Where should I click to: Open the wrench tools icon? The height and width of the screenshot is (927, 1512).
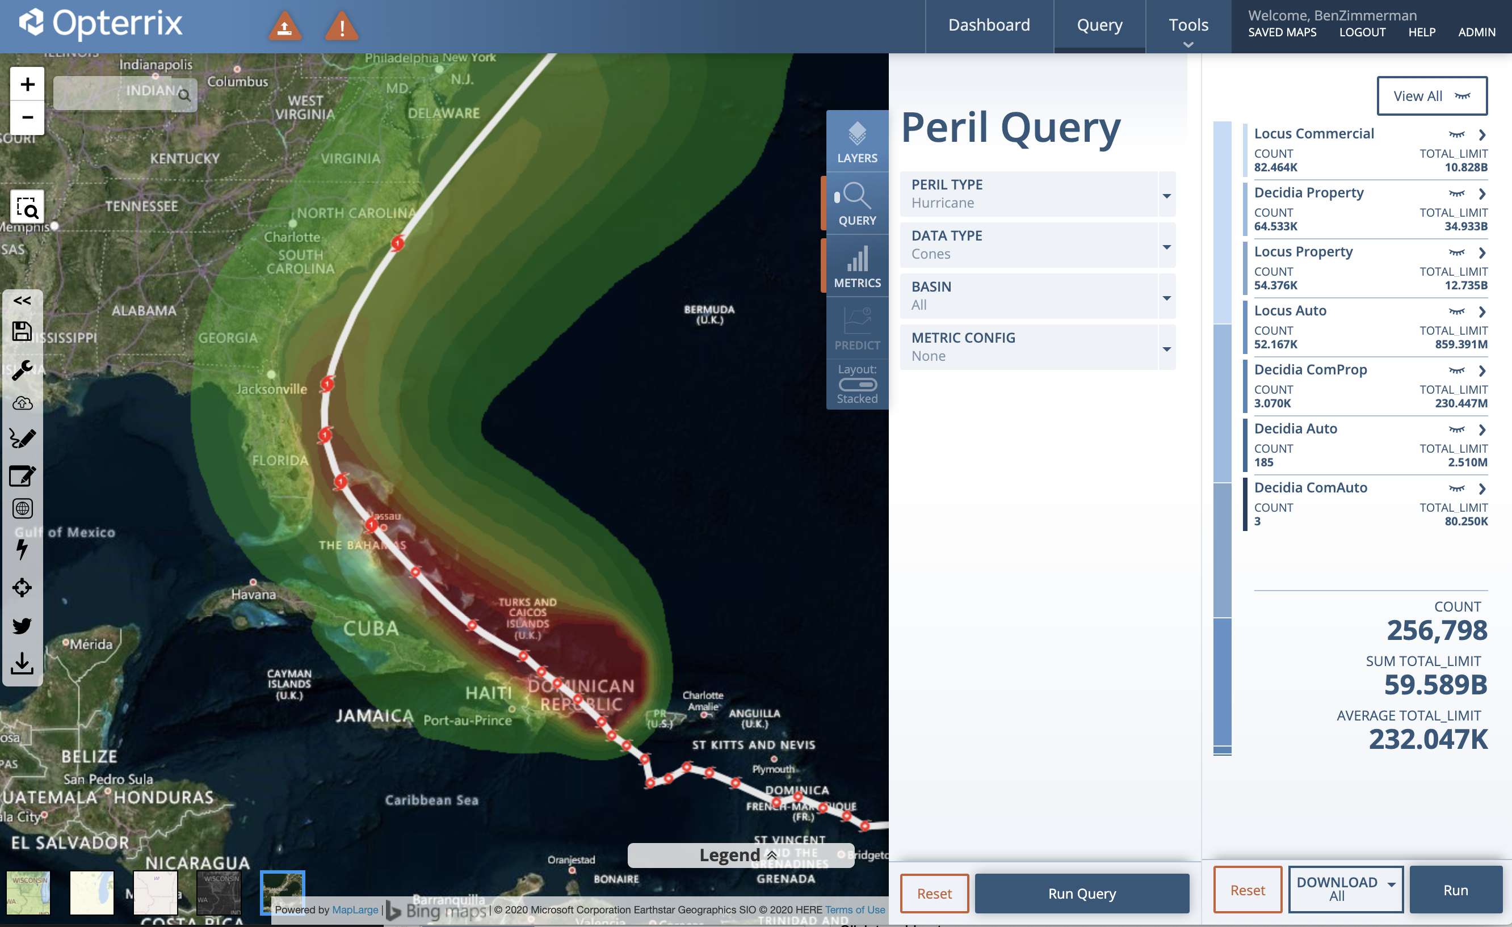point(22,370)
